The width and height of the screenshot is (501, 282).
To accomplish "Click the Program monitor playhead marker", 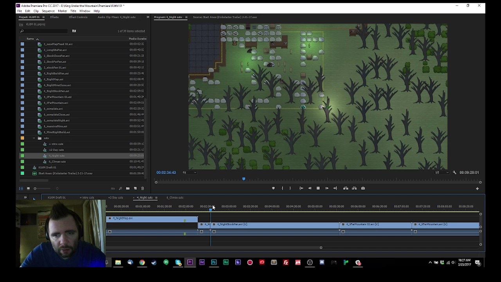I will click(x=243, y=179).
